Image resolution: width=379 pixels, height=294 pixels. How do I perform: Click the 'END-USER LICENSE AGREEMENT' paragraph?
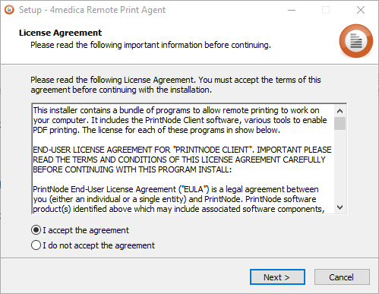pyautogui.click(x=182, y=160)
